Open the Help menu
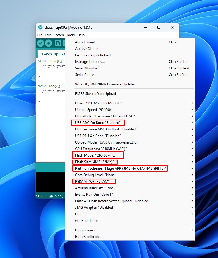Screen dimensions: 218x258 tap(81, 35)
